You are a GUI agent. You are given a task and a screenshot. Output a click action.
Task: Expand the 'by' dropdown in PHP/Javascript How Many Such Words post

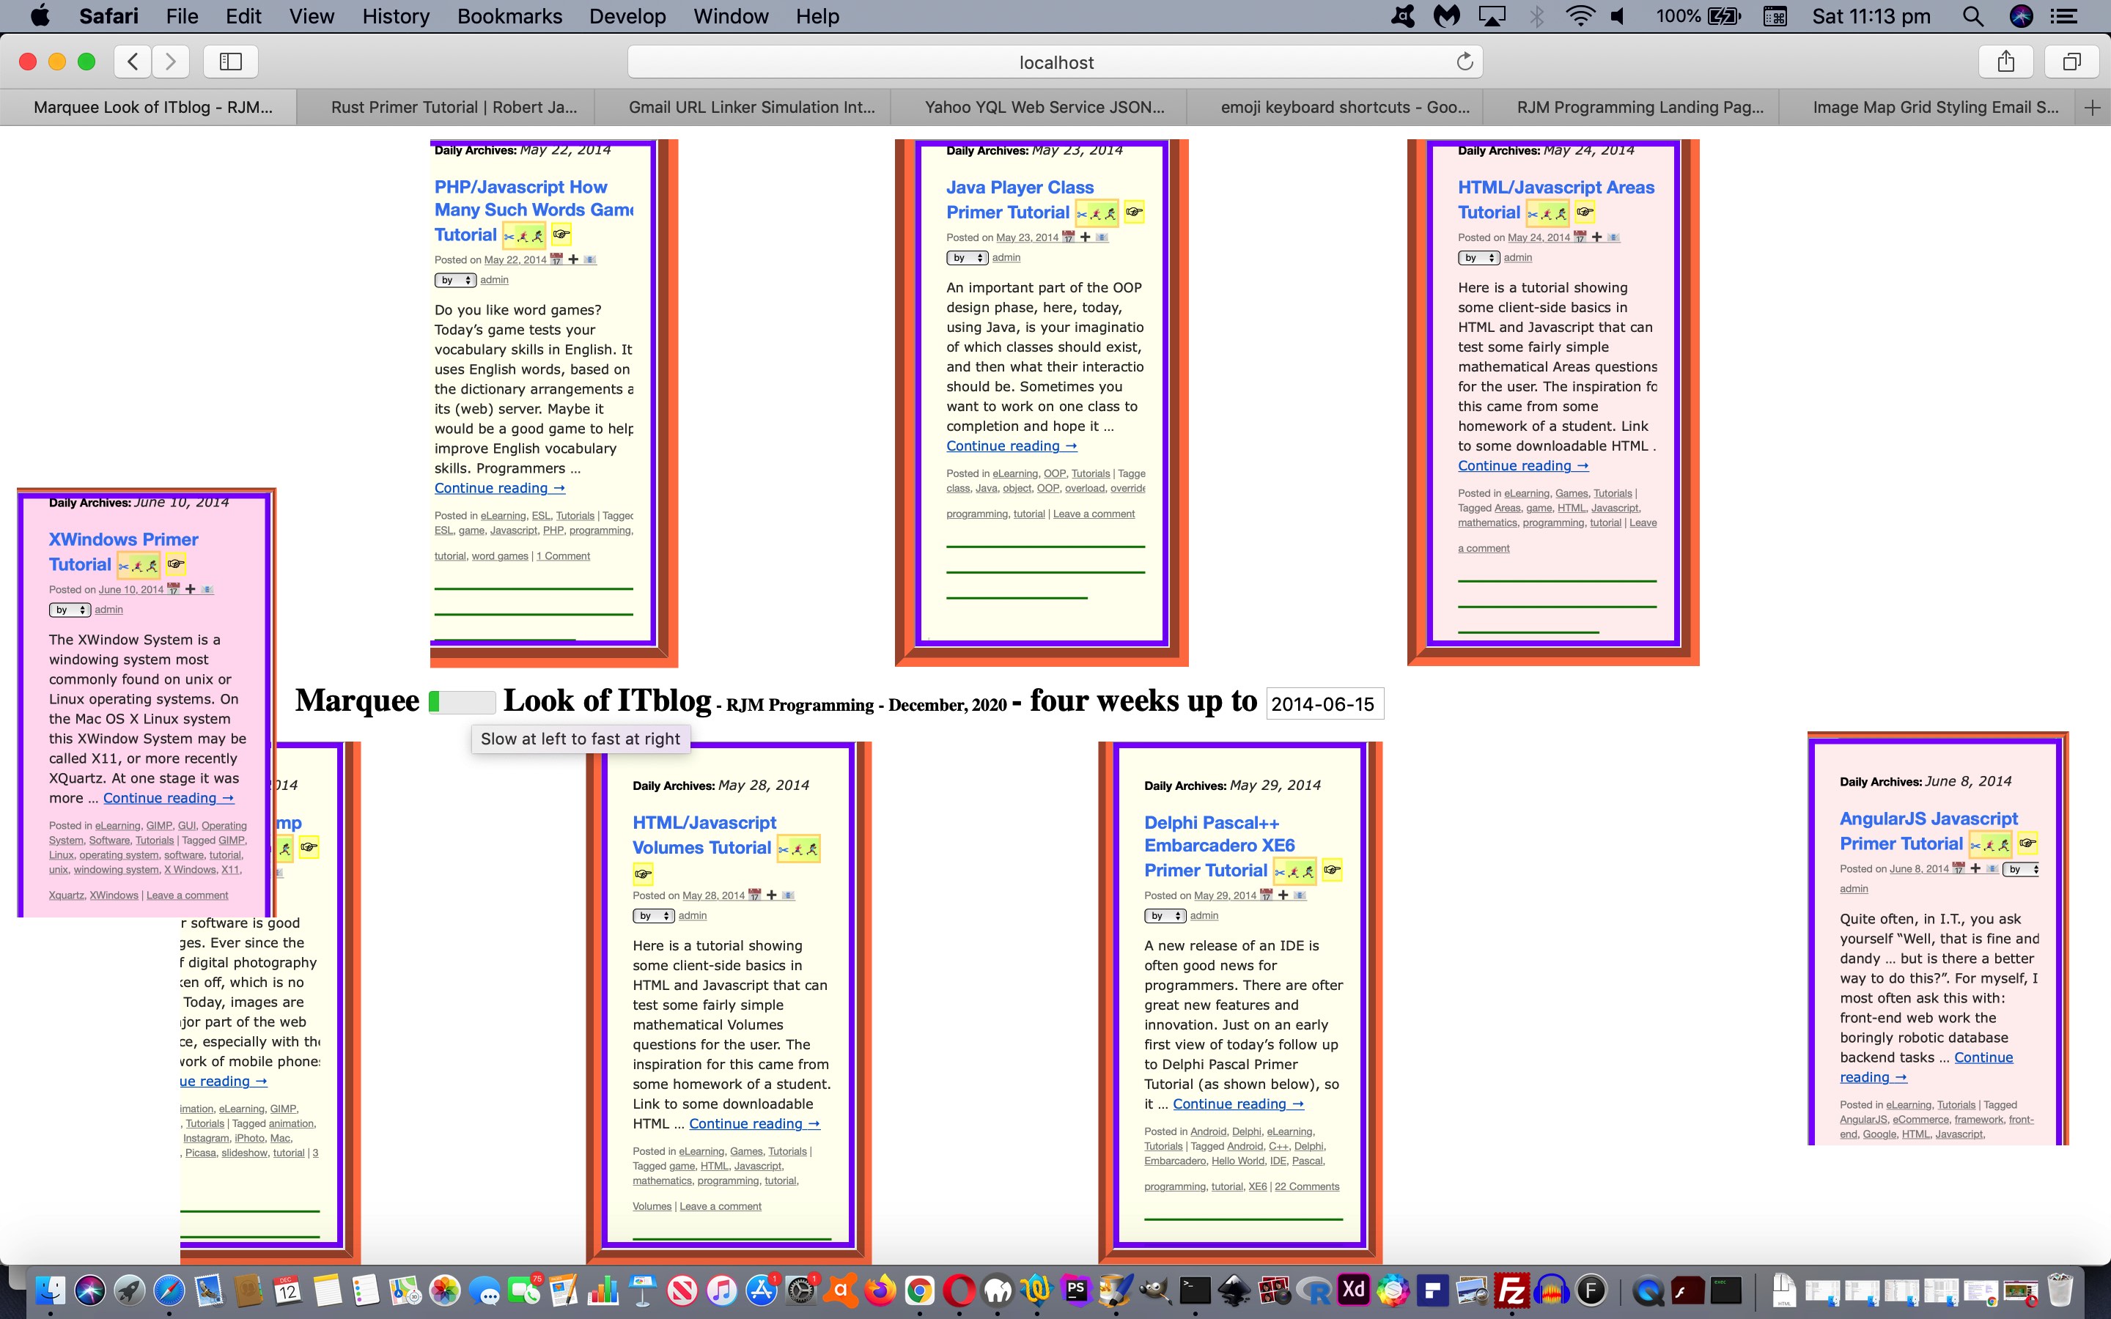coord(455,280)
